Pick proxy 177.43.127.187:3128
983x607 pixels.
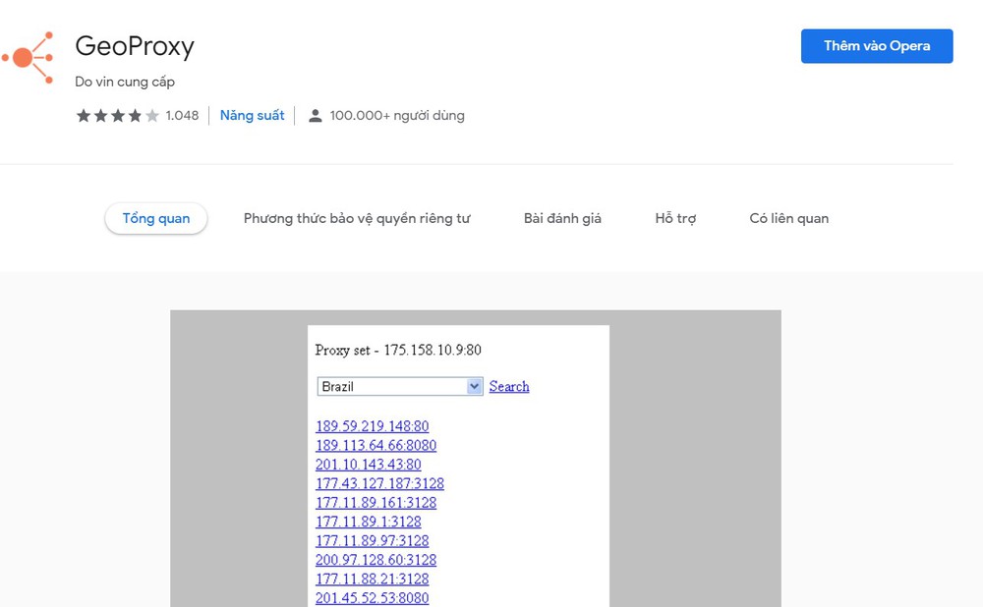(379, 483)
